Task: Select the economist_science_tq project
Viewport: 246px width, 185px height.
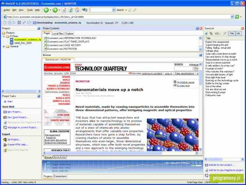Action: [x=27, y=40]
